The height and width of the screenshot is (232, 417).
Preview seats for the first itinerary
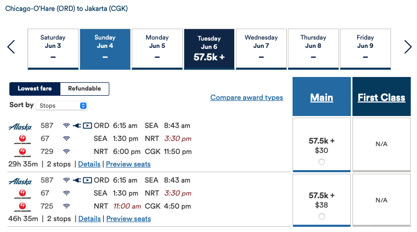pos(128,164)
